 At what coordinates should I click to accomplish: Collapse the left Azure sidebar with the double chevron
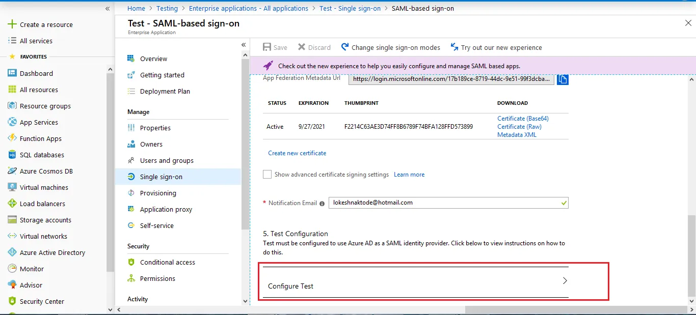click(x=108, y=9)
